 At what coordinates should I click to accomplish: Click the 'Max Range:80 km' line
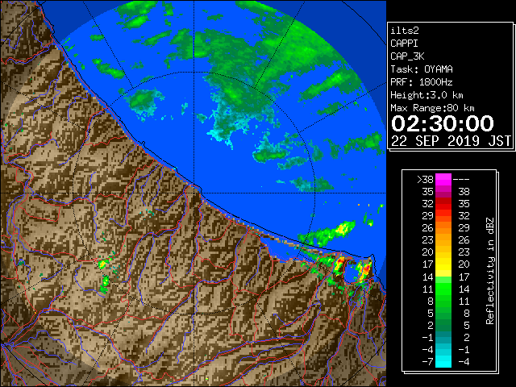click(x=432, y=108)
